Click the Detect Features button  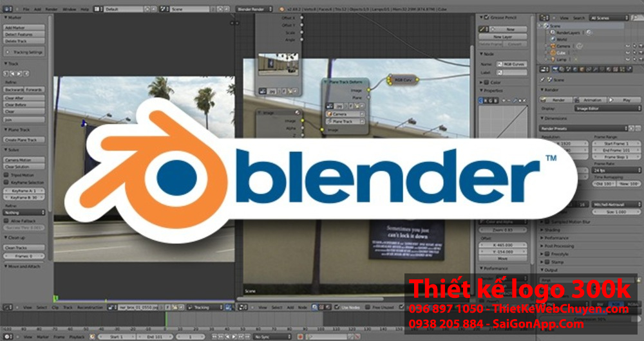(x=24, y=35)
